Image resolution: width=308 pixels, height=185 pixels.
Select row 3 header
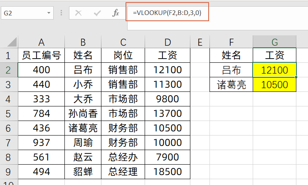9,84
